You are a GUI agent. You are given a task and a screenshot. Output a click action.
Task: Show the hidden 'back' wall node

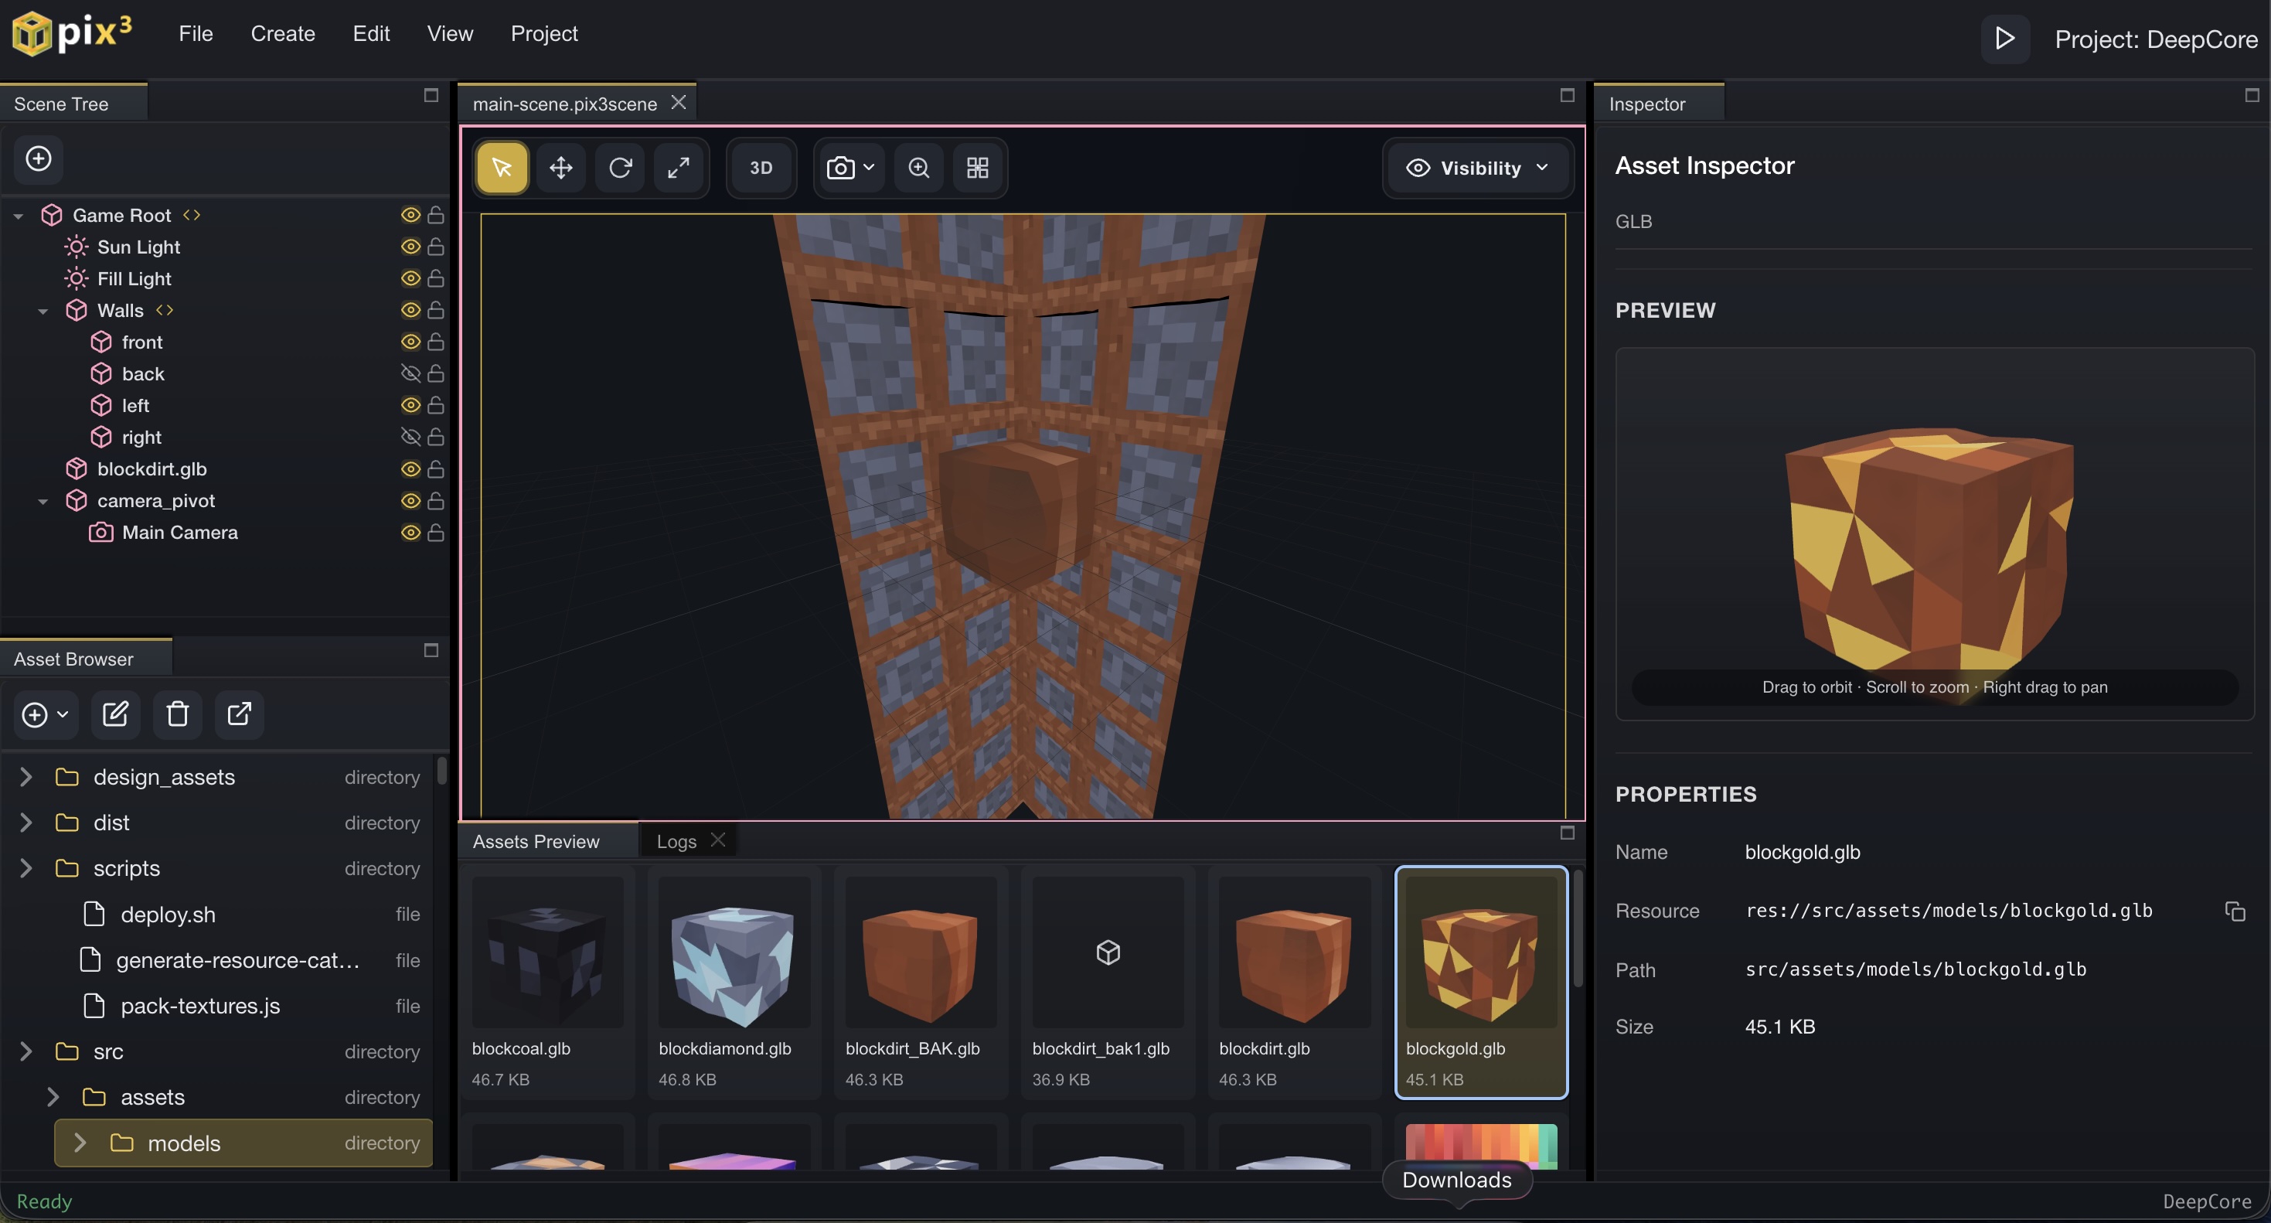(x=410, y=373)
